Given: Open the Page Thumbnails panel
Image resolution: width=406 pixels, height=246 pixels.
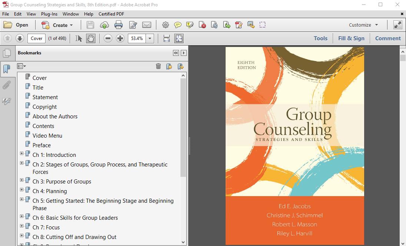Looking at the screenshot, I should tap(6, 53).
